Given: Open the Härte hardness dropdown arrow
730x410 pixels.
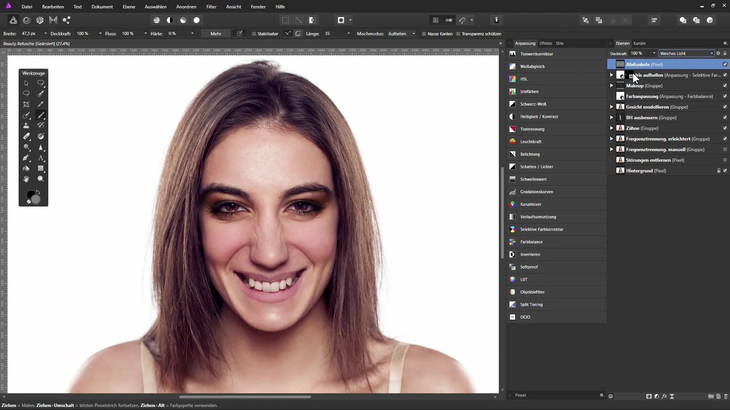Looking at the screenshot, I should point(192,34).
